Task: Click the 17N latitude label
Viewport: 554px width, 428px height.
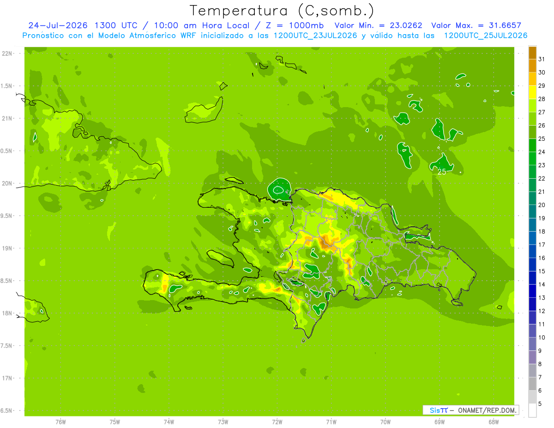Action: pyautogui.click(x=7, y=378)
